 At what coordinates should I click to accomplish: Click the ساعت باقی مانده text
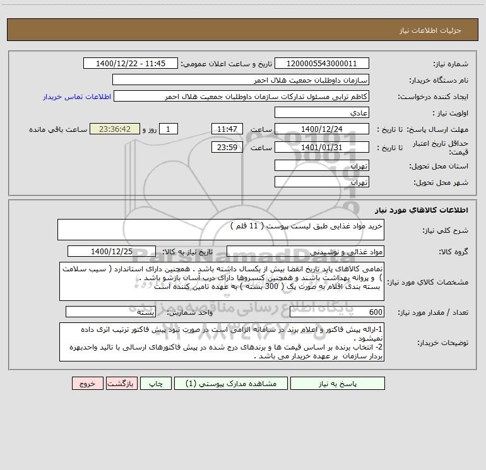click(x=58, y=129)
